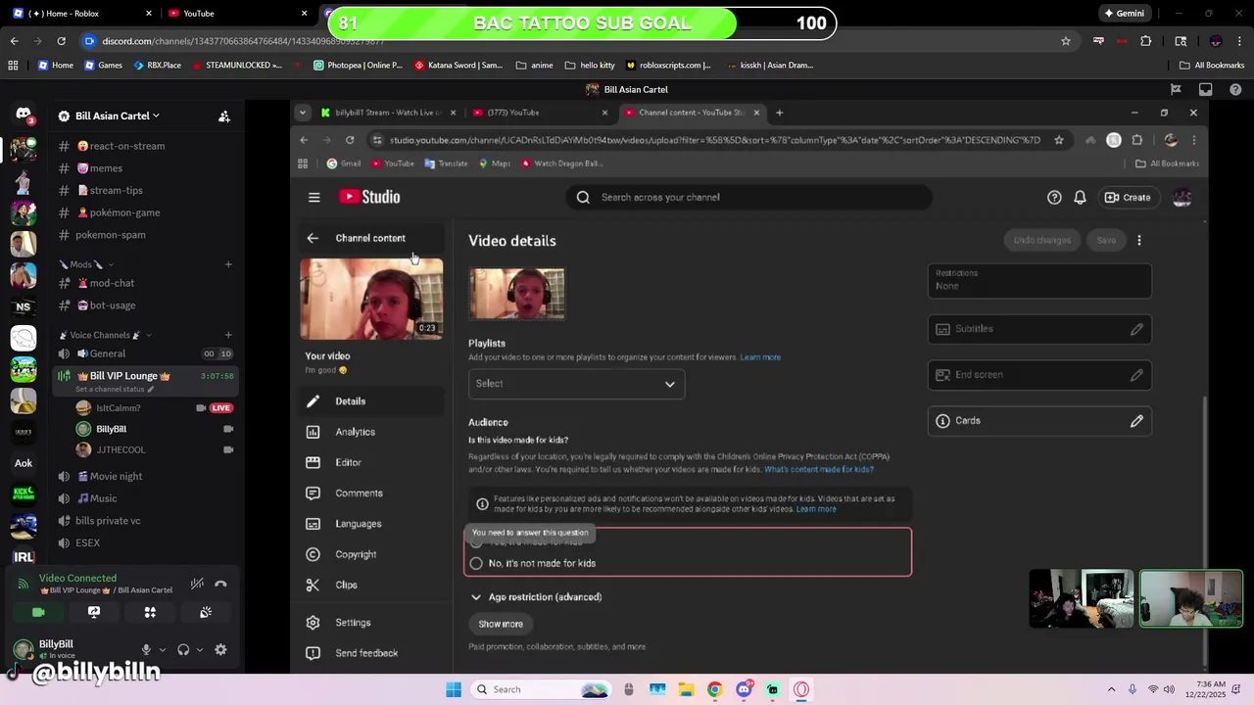Click Learn more link under Playlists
The height and width of the screenshot is (705, 1254).
(760, 357)
